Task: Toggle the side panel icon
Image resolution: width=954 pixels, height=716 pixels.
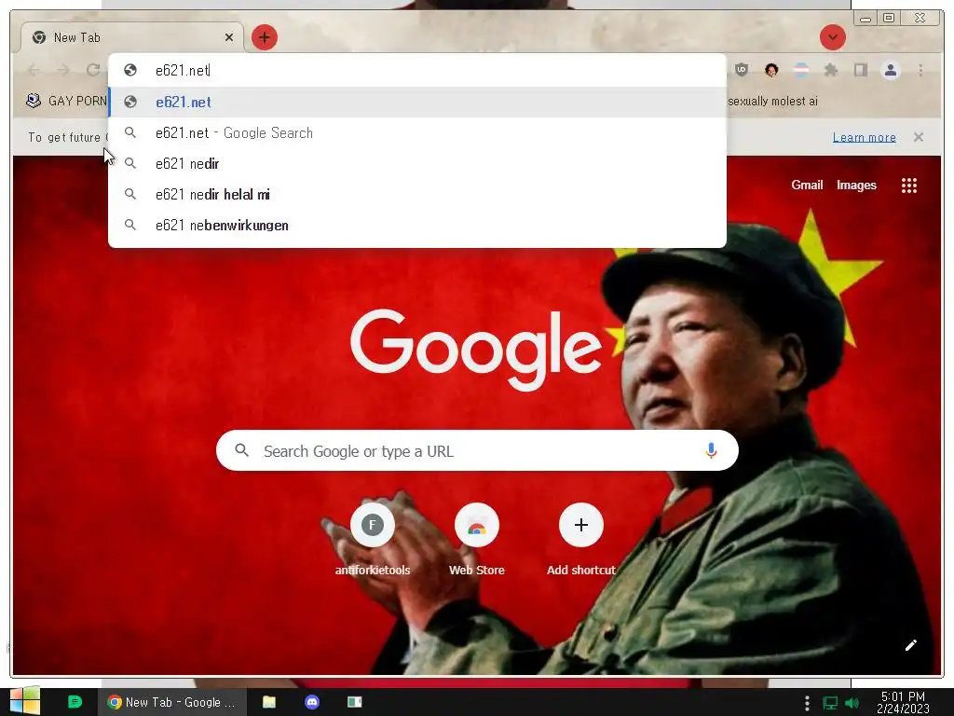Action: pos(860,70)
